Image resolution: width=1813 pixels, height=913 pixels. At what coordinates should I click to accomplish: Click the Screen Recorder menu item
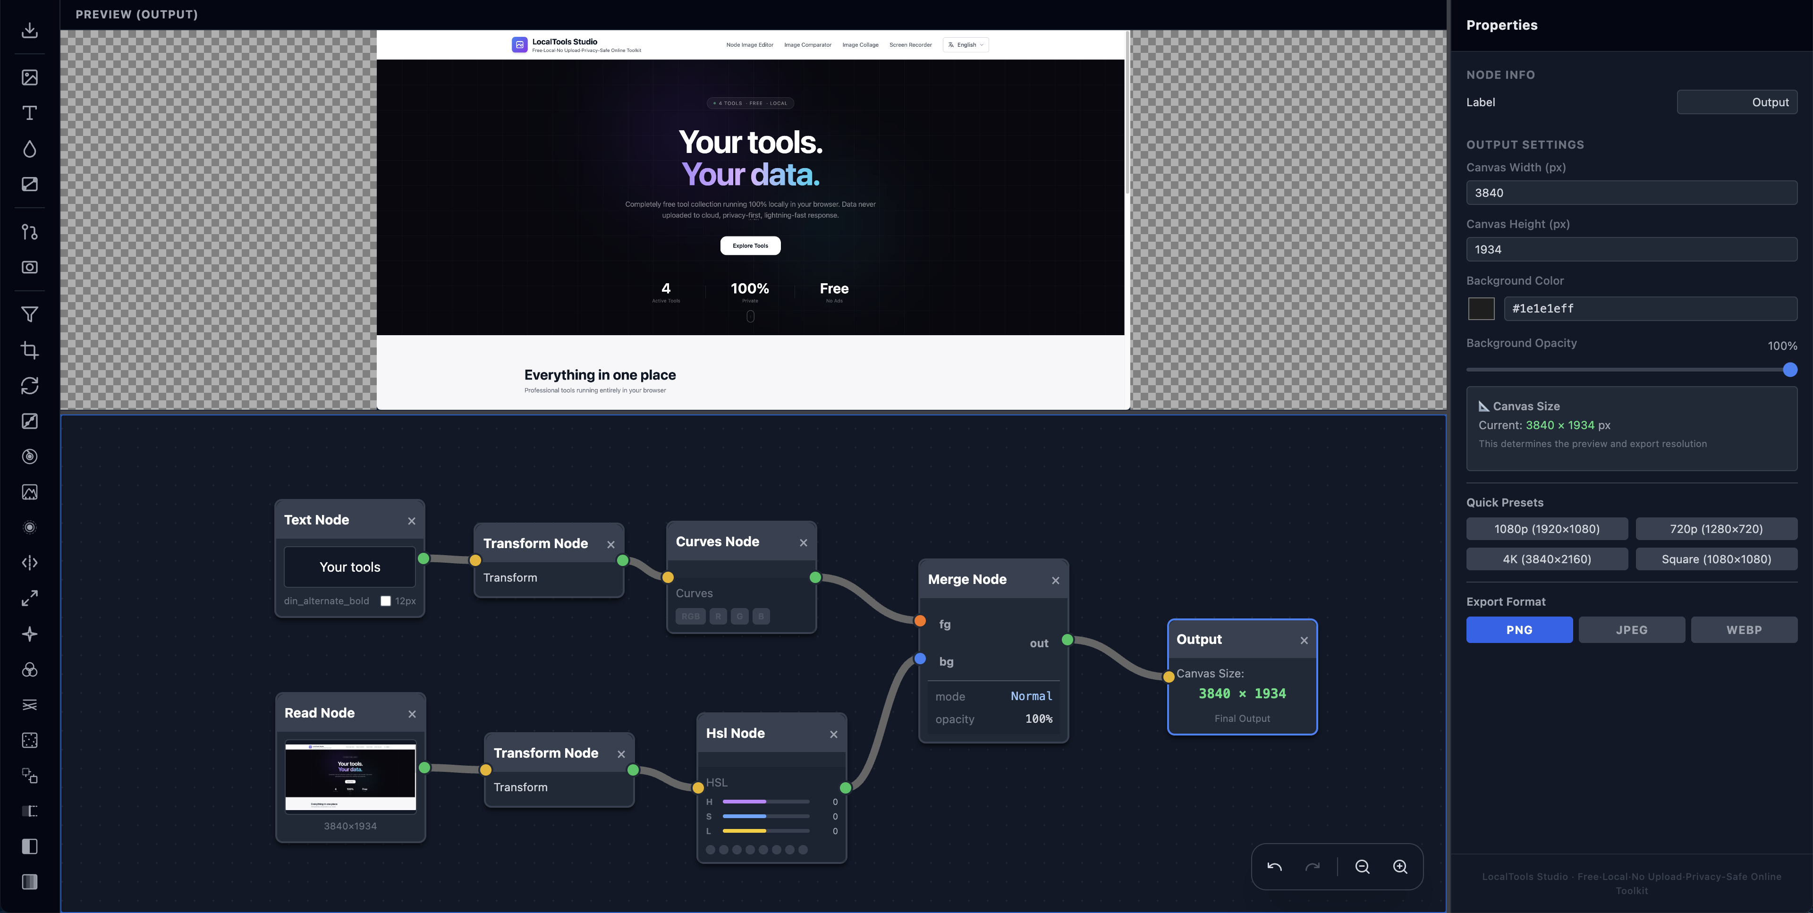910,44
